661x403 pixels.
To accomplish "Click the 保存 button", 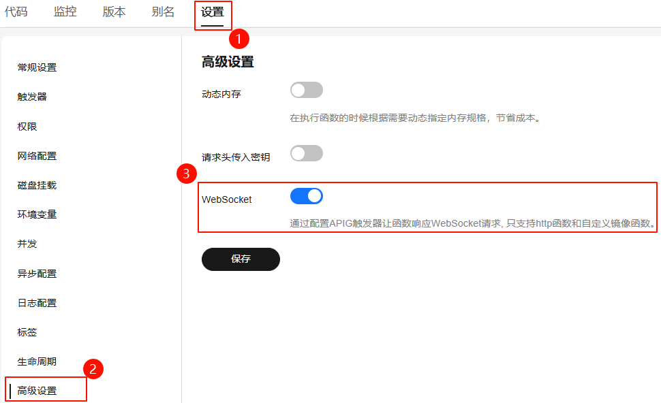I will pyautogui.click(x=241, y=259).
